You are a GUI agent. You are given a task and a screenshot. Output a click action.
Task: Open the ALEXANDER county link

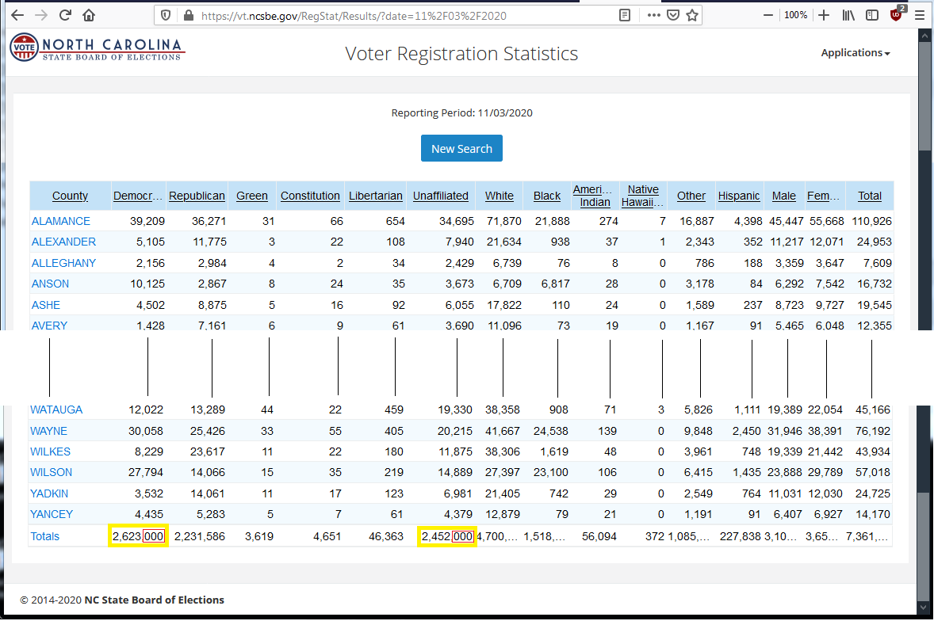(x=63, y=242)
